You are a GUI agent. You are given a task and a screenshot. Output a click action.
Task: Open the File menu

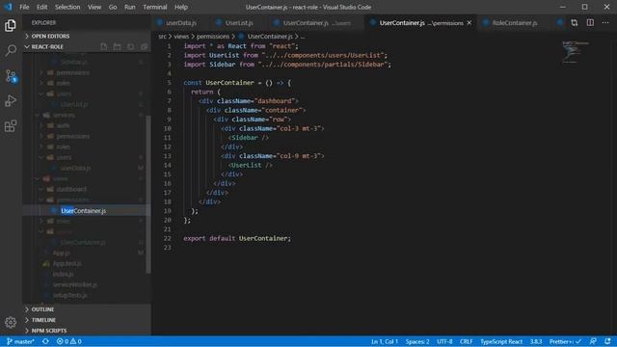(x=24, y=7)
